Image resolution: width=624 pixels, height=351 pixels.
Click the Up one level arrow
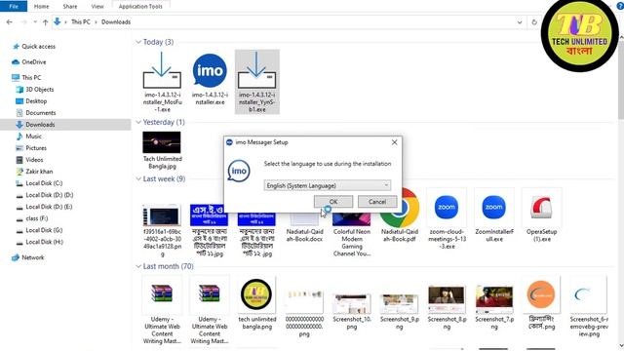pyautogui.click(x=46, y=22)
